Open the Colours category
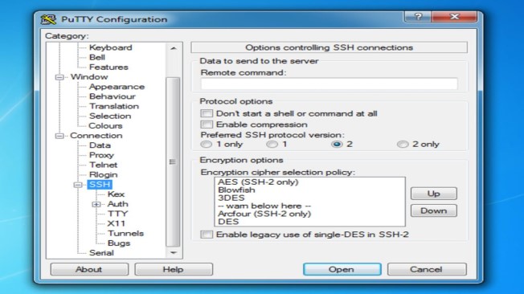 105,126
